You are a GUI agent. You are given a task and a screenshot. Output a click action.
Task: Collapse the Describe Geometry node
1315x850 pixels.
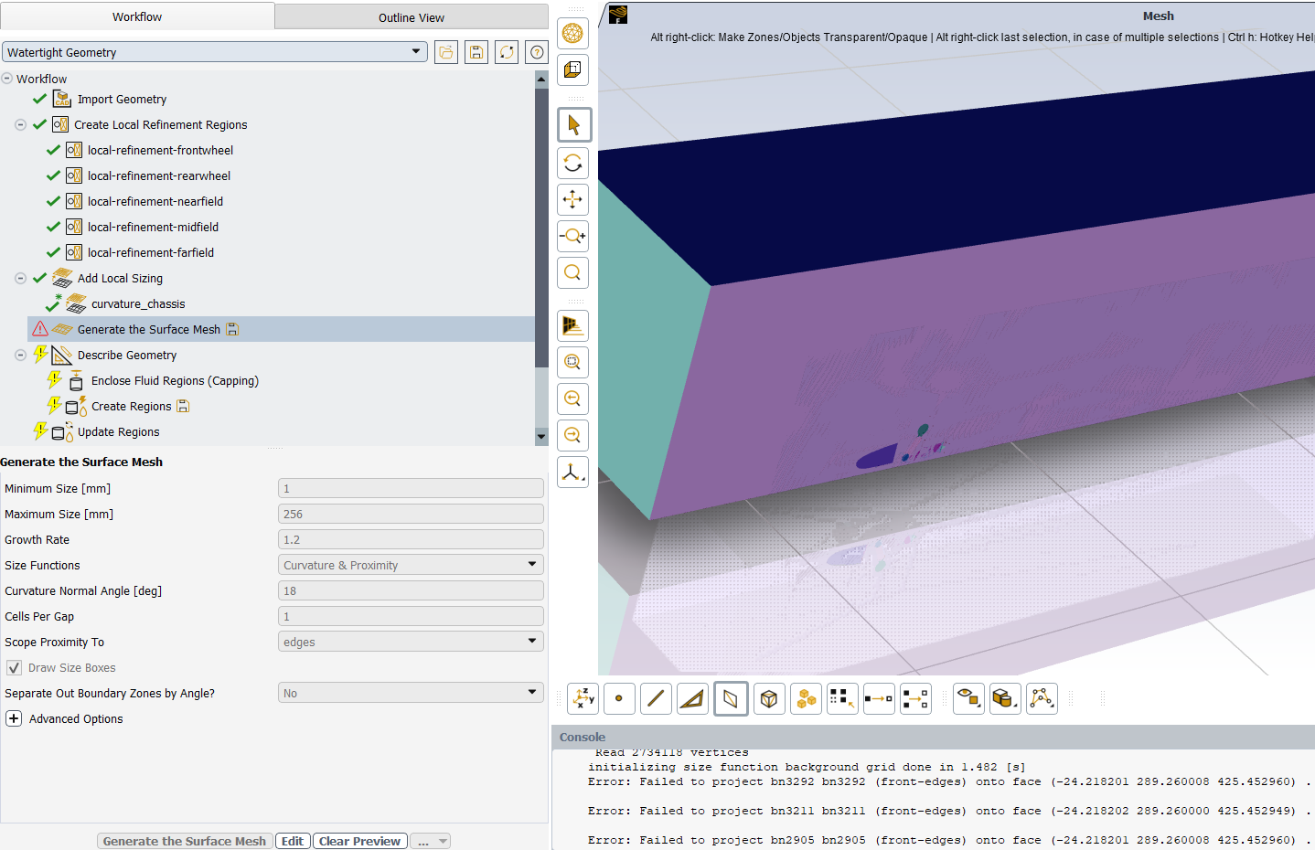(x=20, y=355)
